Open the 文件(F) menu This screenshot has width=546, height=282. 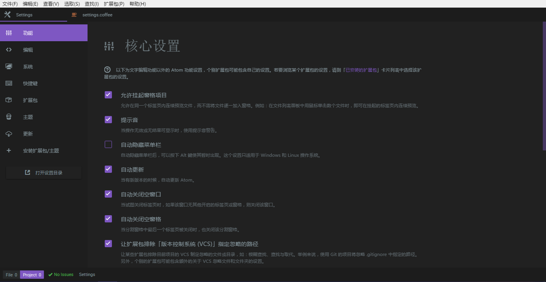point(10,4)
